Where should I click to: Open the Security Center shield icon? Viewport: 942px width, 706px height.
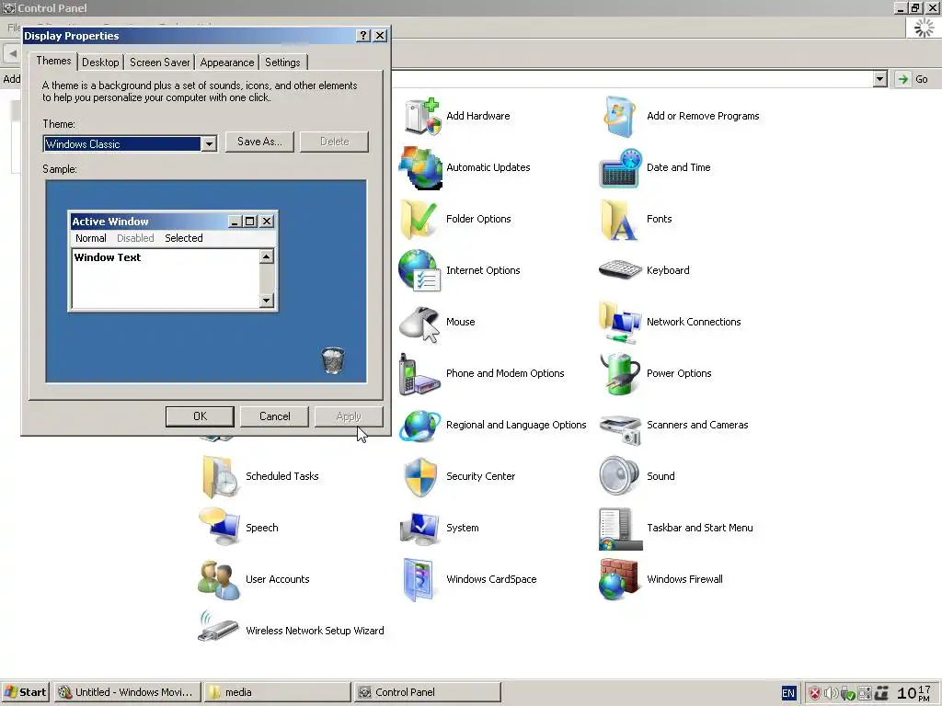[420, 477]
